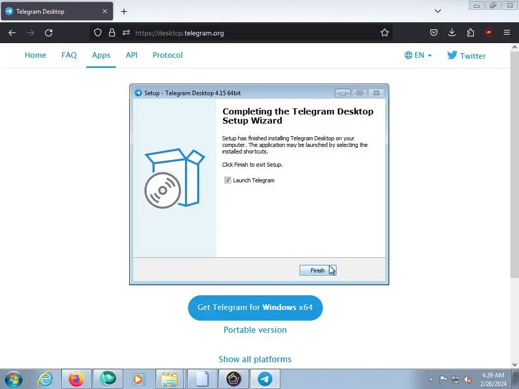Open the Firefox downloads panel
This screenshot has width=519, height=389.
pos(452,32)
